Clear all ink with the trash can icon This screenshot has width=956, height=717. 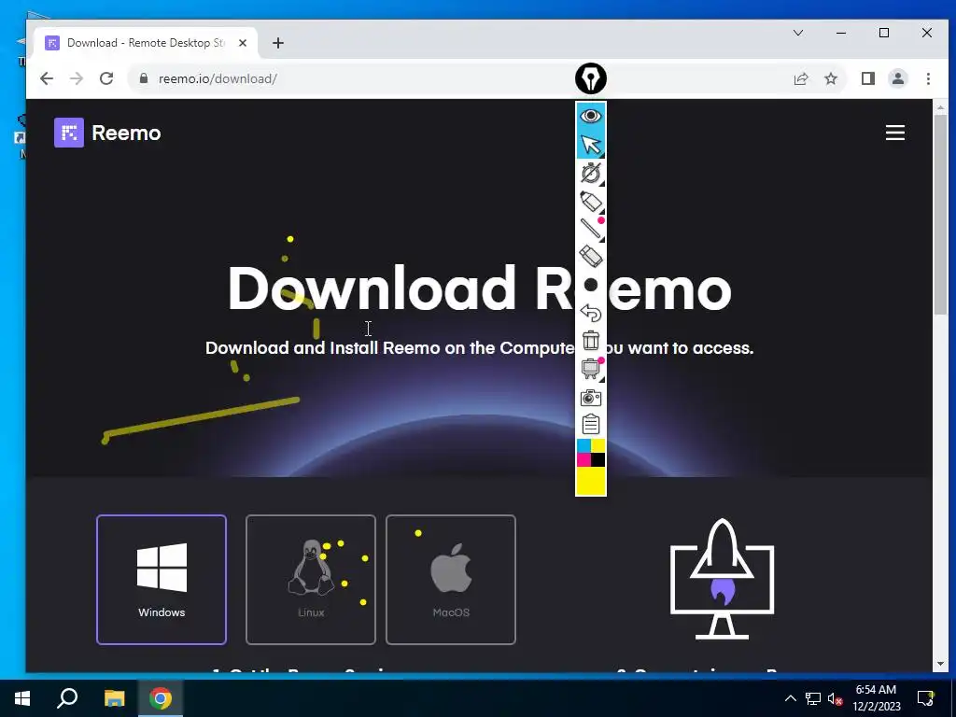click(x=591, y=340)
